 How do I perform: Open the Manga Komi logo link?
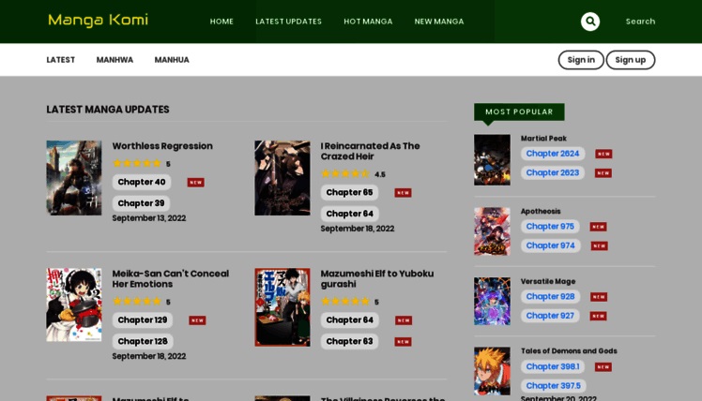coord(98,21)
